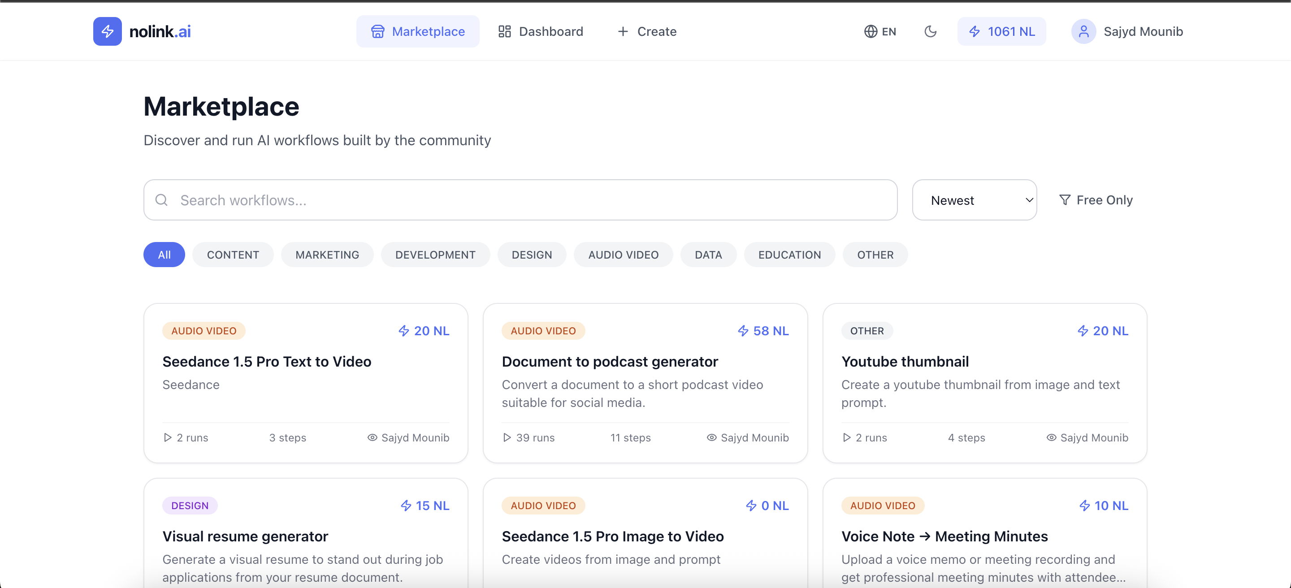
Task: Open the Document to podcast generator workflow
Action: (610, 362)
